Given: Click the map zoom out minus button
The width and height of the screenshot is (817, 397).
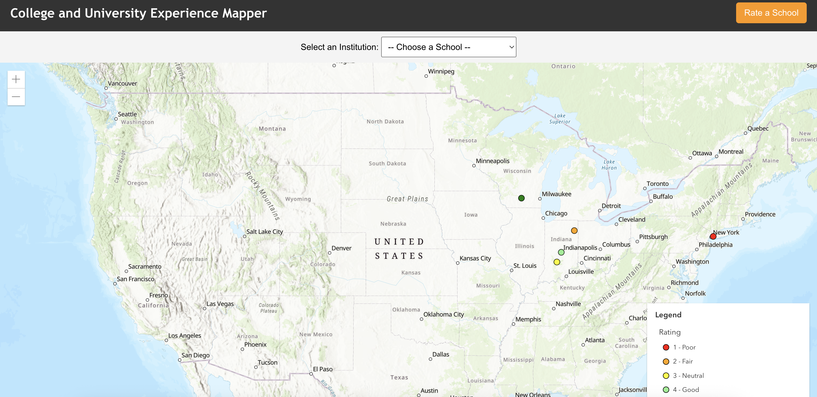Looking at the screenshot, I should (16, 97).
